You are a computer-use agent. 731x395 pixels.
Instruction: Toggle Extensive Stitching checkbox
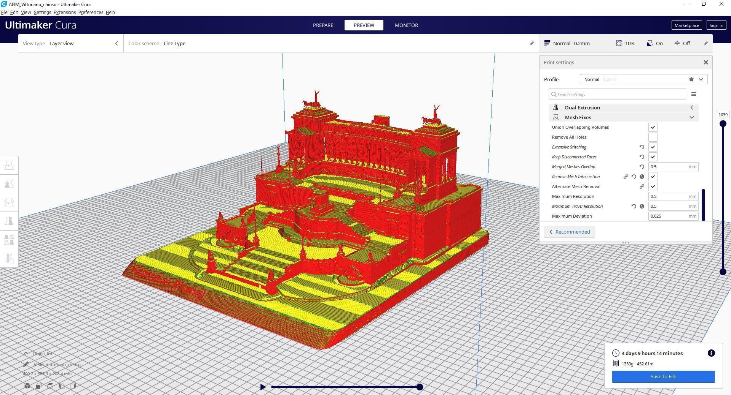pyautogui.click(x=653, y=147)
